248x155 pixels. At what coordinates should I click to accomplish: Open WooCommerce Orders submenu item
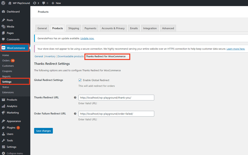tap(6, 61)
